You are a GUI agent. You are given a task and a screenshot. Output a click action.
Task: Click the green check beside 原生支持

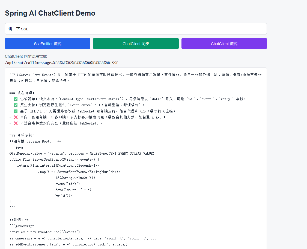pyautogui.click(x=16, y=105)
